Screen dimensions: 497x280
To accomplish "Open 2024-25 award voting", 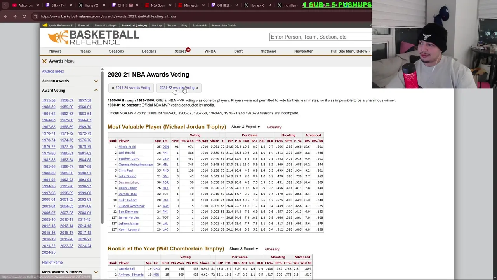I will 49,252.
